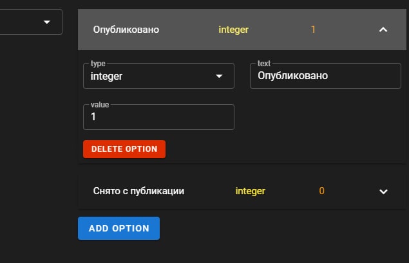Click the Опубликовано title in the header bar
The width and height of the screenshot is (409, 263).
coord(126,30)
